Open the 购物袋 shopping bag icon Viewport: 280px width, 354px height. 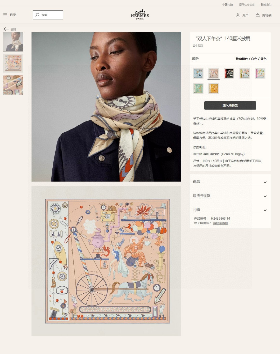point(257,15)
